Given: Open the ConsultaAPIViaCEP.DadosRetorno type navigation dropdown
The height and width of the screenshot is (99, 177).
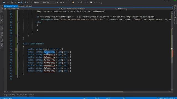Looking at the screenshot, I should 88,9.
